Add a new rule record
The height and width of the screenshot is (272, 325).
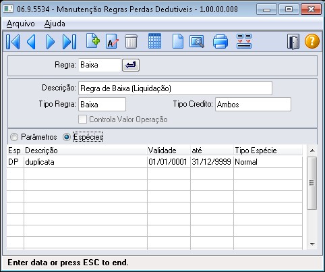coord(93,41)
